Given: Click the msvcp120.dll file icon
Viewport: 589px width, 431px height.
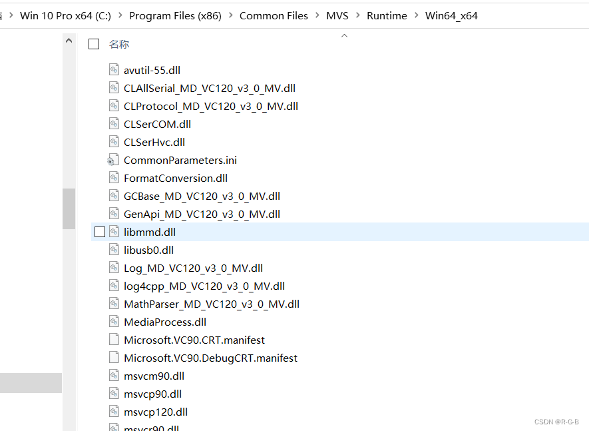Looking at the screenshot, I should [x=114, y=412].
